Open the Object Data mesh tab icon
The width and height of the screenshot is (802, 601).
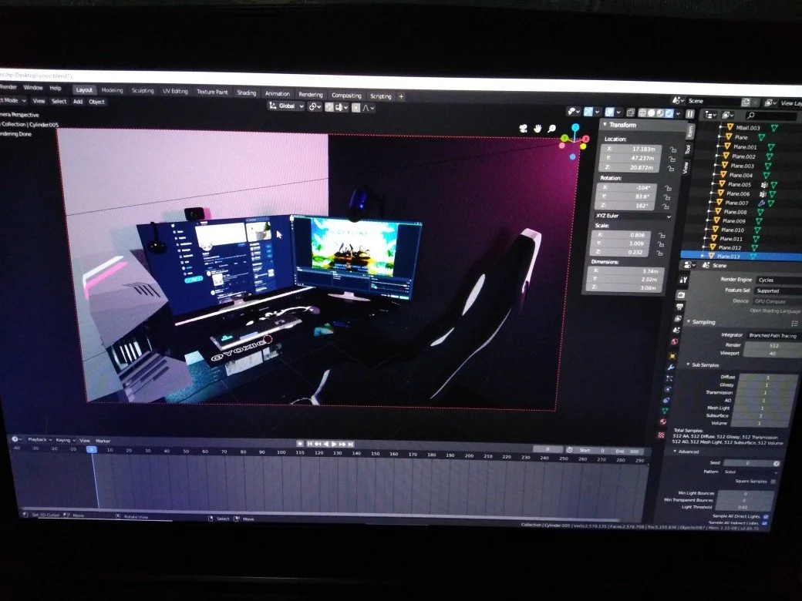point(665,411)
